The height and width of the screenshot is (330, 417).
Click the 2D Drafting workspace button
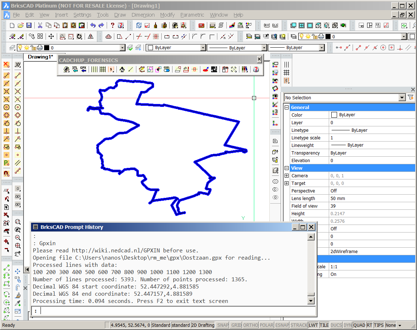(203, 325)
